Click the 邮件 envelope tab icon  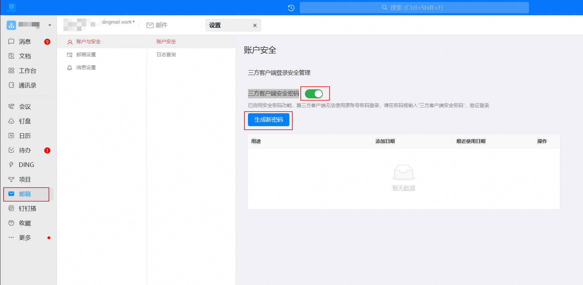point(150,25)
